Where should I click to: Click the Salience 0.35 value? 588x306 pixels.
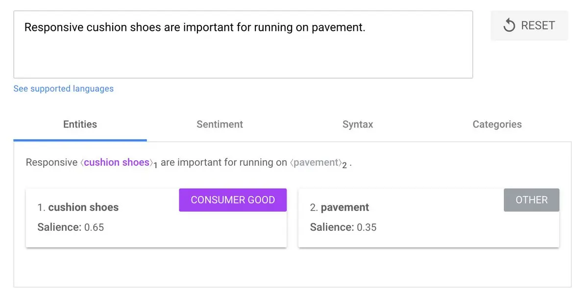pyautogui.click(x=367, y=227)
